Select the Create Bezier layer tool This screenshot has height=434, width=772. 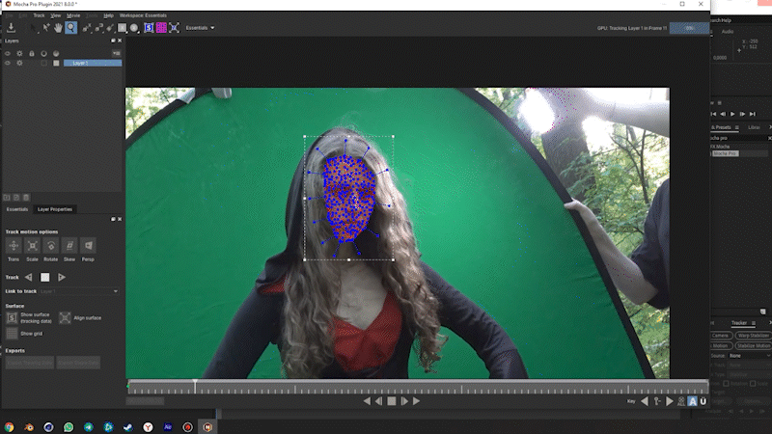pos(98,28)
